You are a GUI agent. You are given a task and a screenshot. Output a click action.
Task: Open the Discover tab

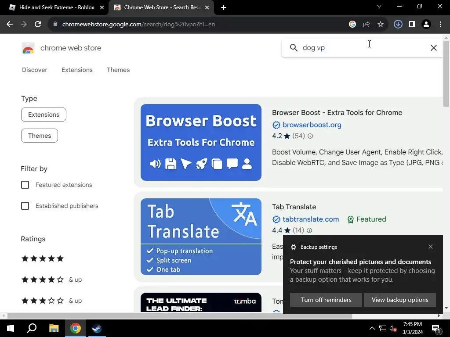pos(34,70)
